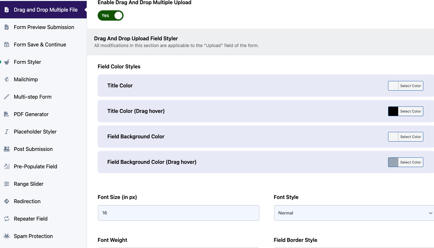Disable Drag And Drop Multiple Upload

pos(110,15)
